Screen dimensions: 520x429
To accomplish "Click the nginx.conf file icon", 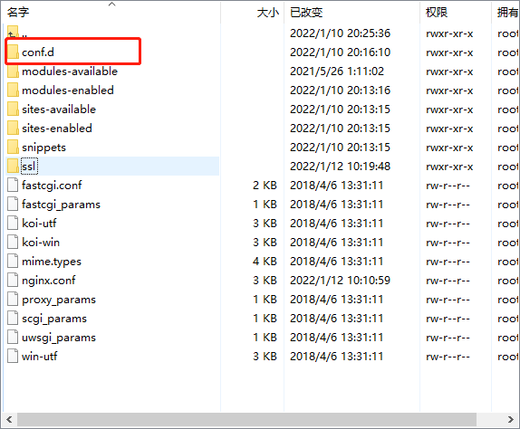I will 13,281.
